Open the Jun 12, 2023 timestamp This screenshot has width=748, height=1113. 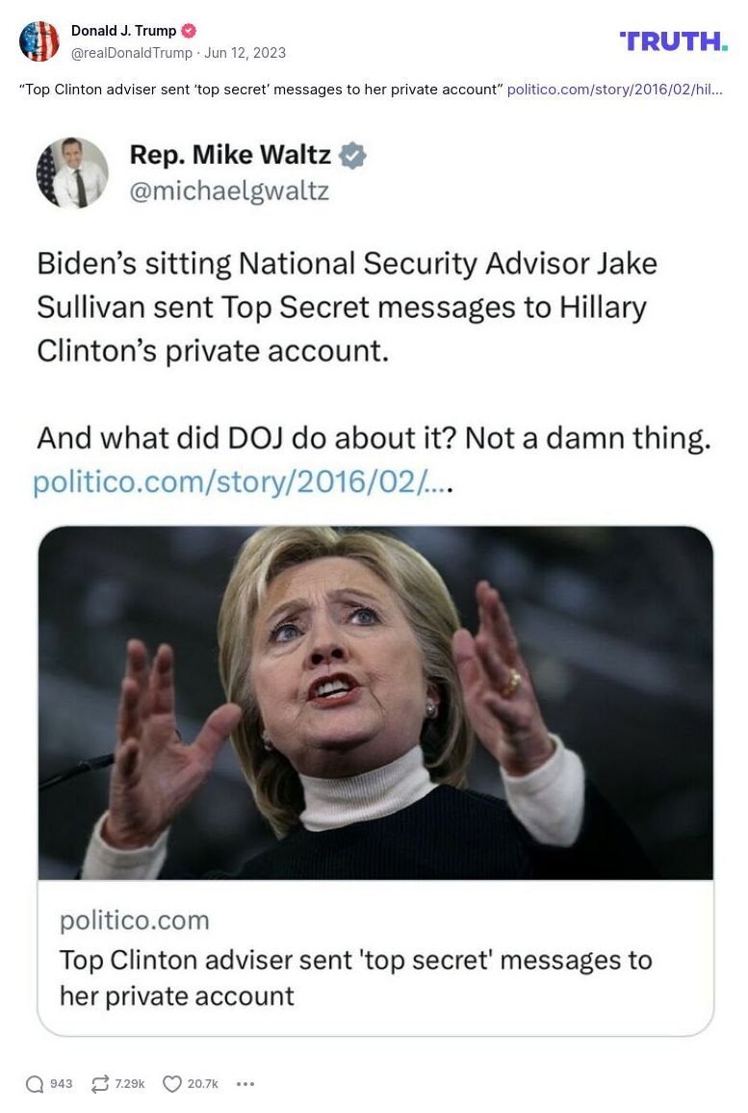(245, 53)
